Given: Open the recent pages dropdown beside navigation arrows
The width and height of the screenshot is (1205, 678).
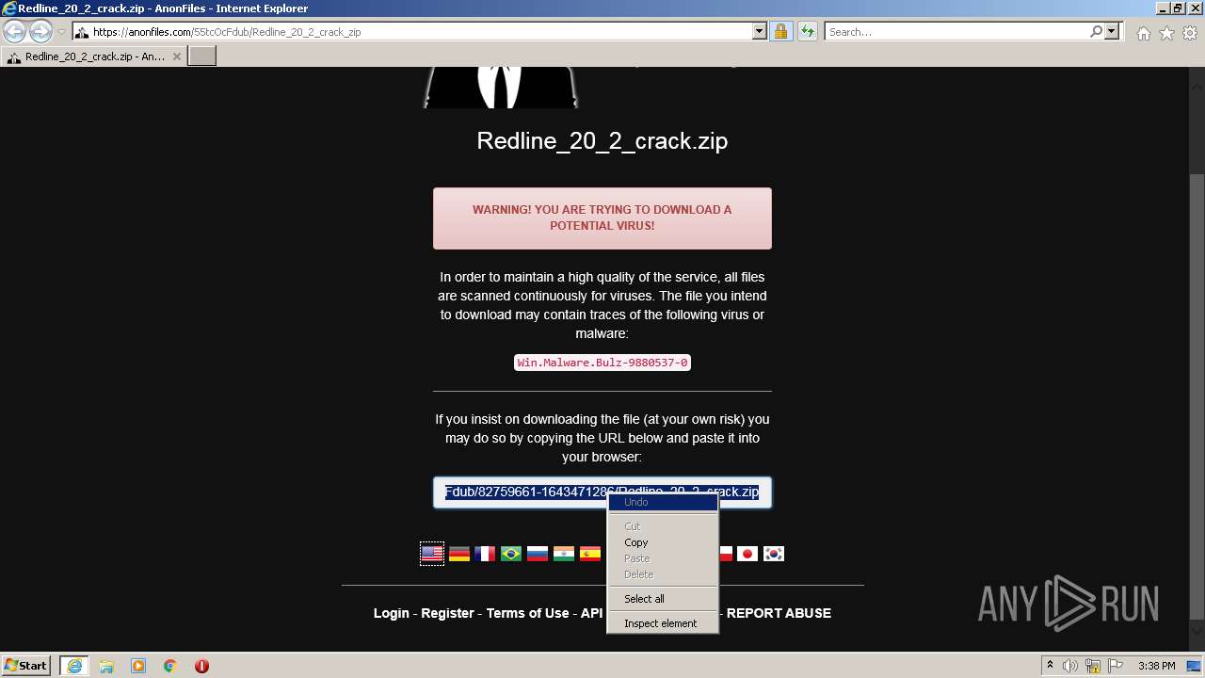Looking at the screenshot, I should (x=61, y=32).
